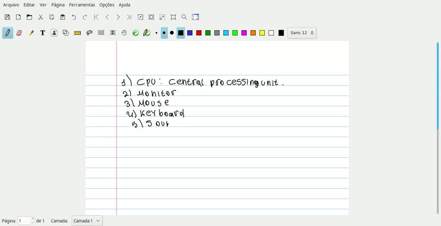Open the Arquivo menu
The height and width of the screenshot is (226, 441).
pos(11,5)
